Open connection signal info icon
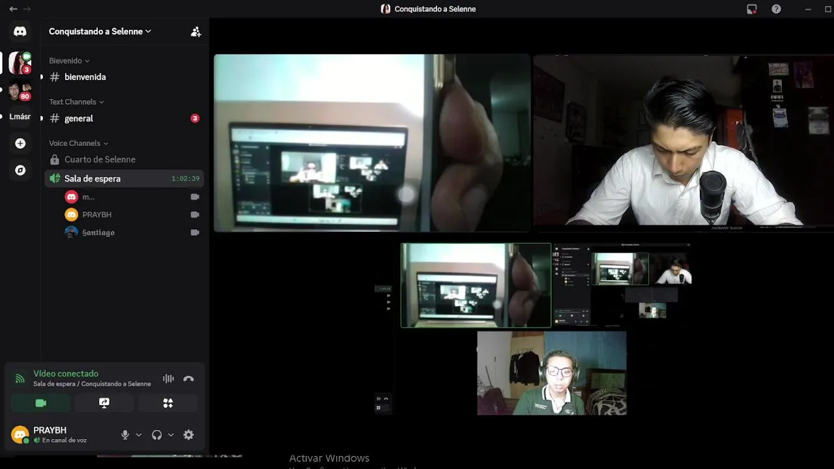The width and height of the screenshot is (834, 469). [x=20, y=378]
